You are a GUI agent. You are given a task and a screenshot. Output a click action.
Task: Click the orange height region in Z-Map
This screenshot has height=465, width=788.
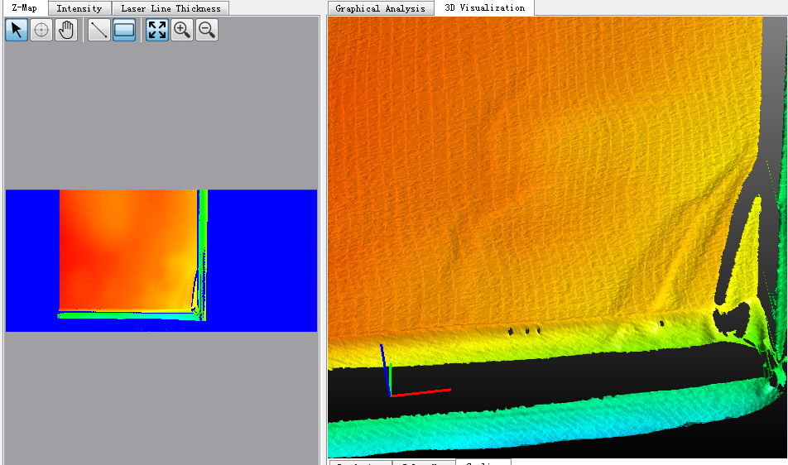click(124, 248)
